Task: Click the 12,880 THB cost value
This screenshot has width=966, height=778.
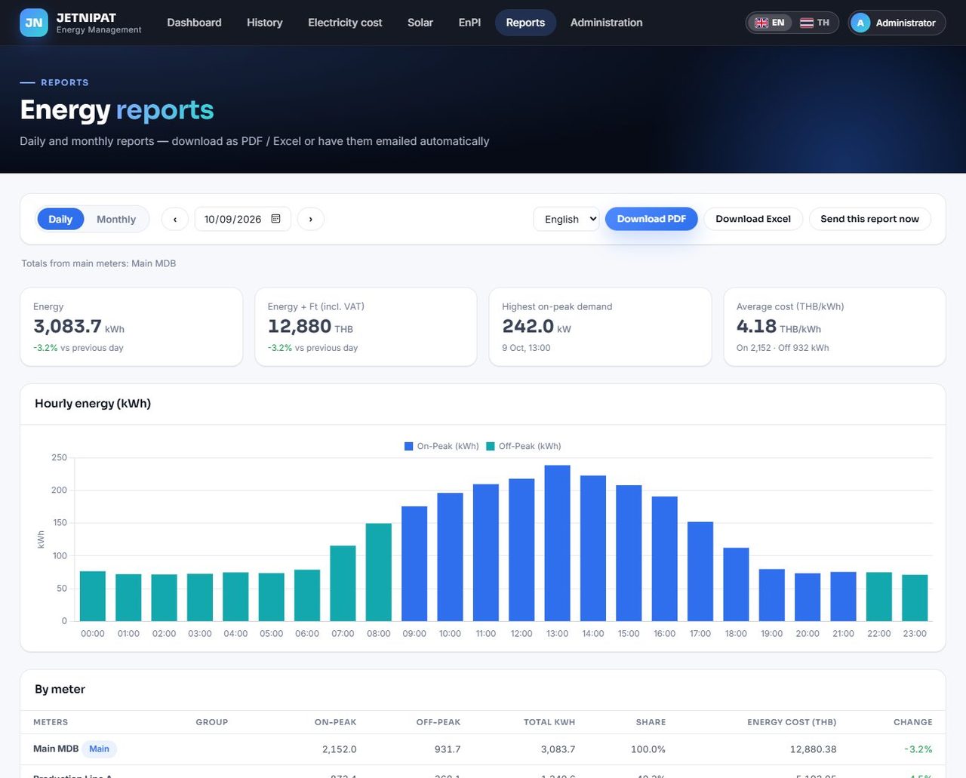Action: pyautogui.click(x=310, y=327)
